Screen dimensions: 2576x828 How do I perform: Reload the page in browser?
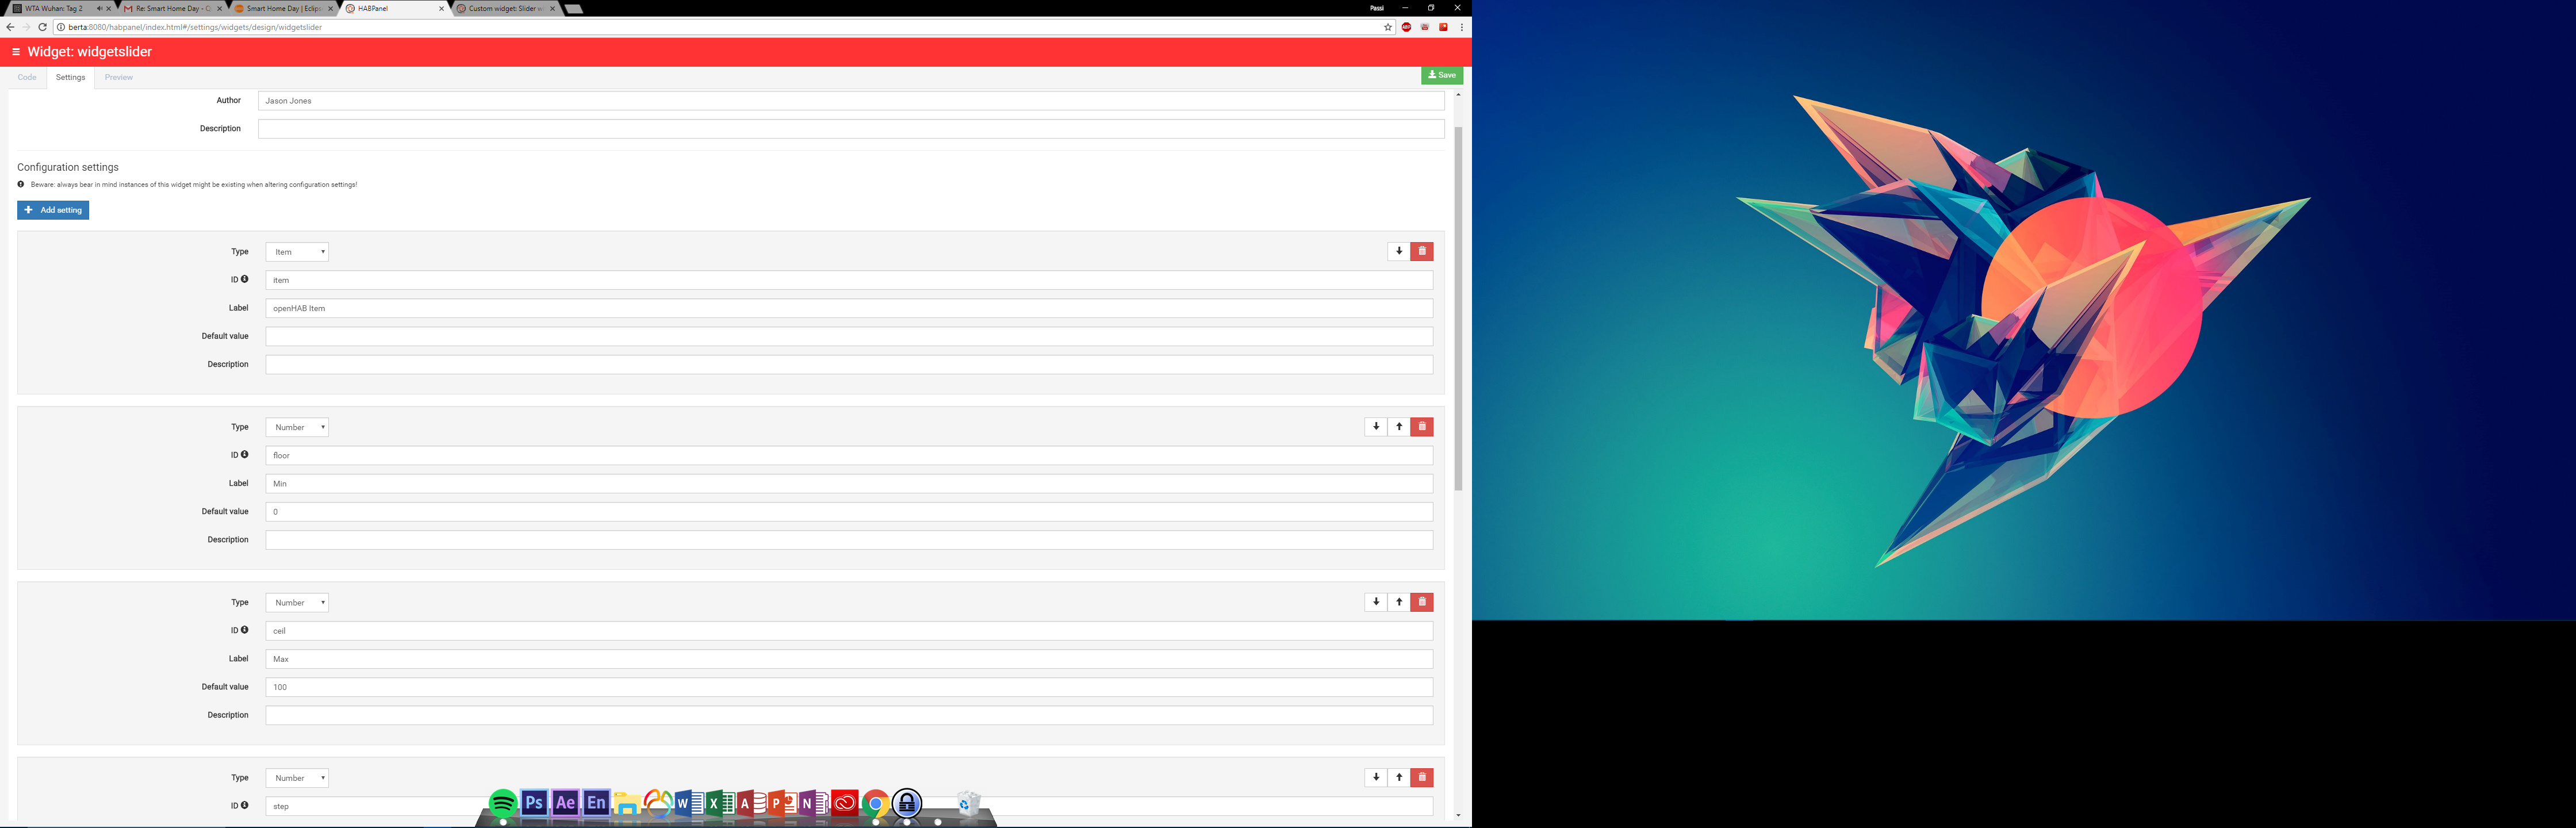pos(42,27)
